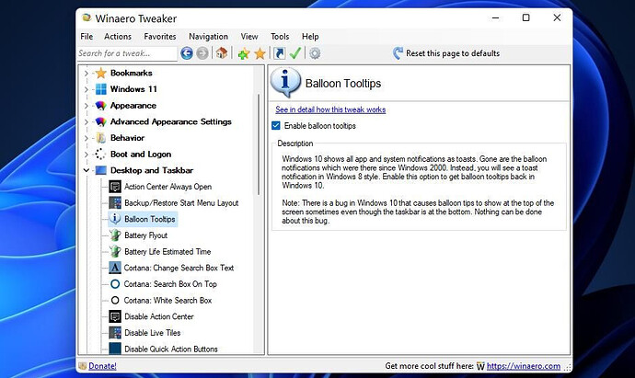Click the Search for a tweak field
635x378 pixels.
[127, 53]
